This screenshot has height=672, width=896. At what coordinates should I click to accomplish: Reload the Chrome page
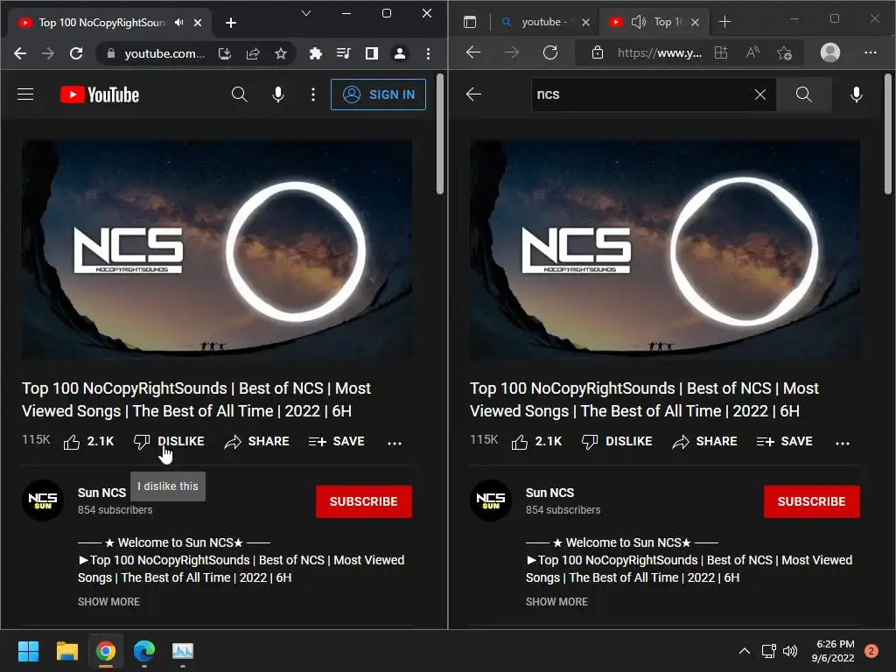(x=76, y=53)
